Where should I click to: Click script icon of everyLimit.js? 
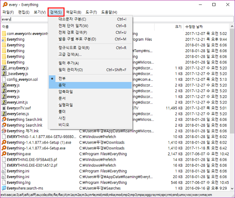click(x=4, y=102)
